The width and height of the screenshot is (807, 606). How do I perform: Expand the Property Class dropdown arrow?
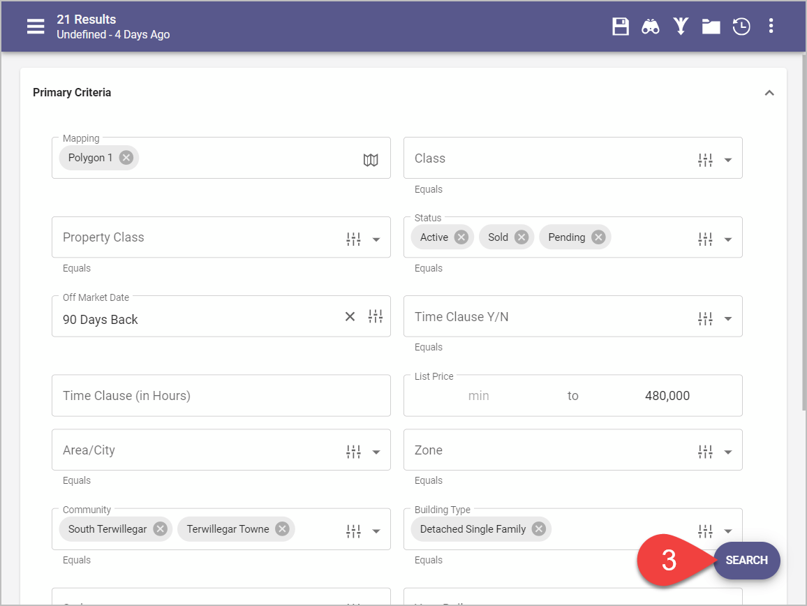(x=376, y=239)
